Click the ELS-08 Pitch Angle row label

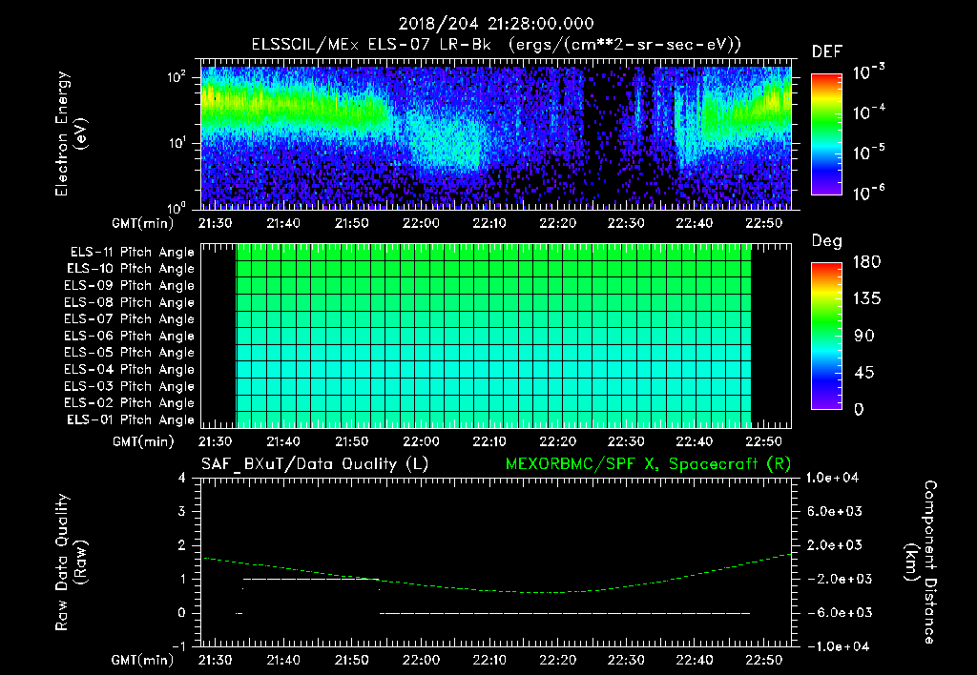click(130, 302)
